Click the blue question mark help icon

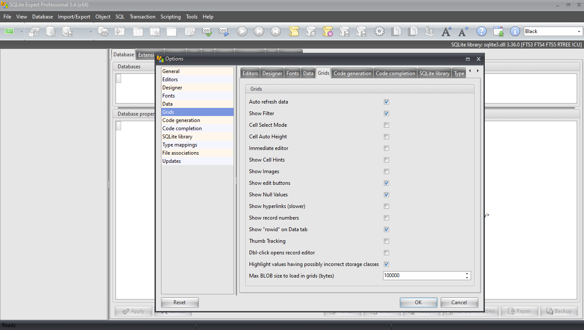tap(482, 31)
